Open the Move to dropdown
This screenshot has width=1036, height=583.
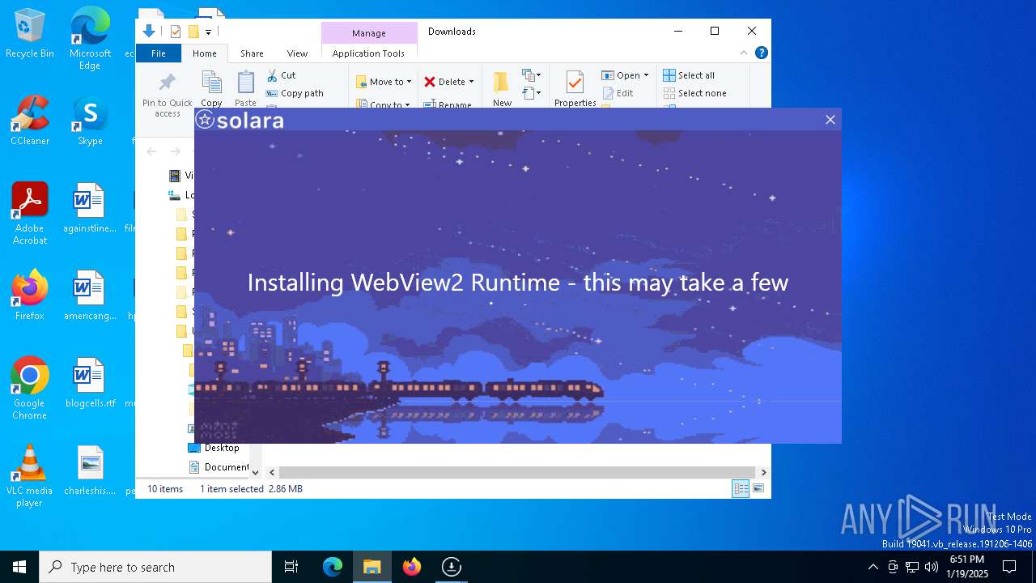(x=384, y=82)
